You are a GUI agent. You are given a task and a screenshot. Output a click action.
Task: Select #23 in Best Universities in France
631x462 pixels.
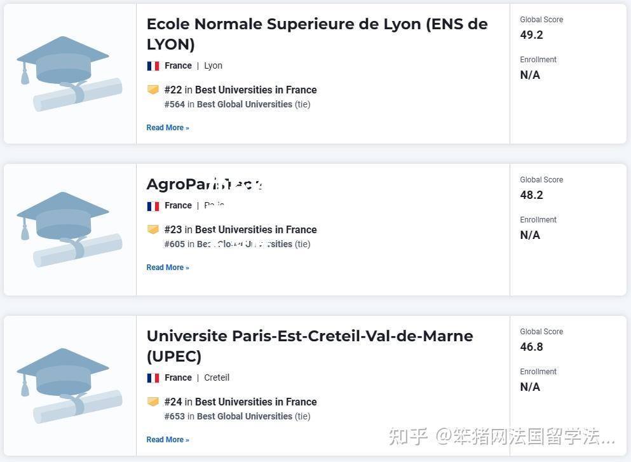click(x=240, y=230)
